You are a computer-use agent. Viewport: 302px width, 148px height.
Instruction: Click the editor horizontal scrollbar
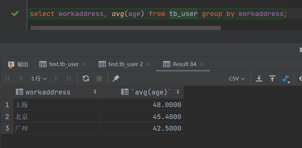(125, 28)
